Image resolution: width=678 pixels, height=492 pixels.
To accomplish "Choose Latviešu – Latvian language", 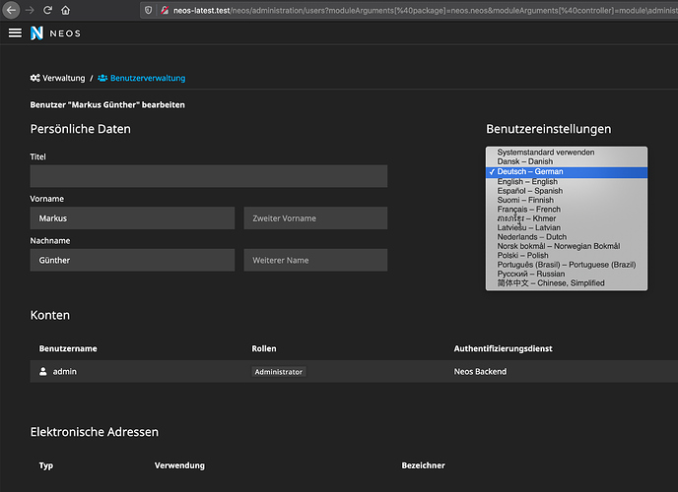I will 567,227.
